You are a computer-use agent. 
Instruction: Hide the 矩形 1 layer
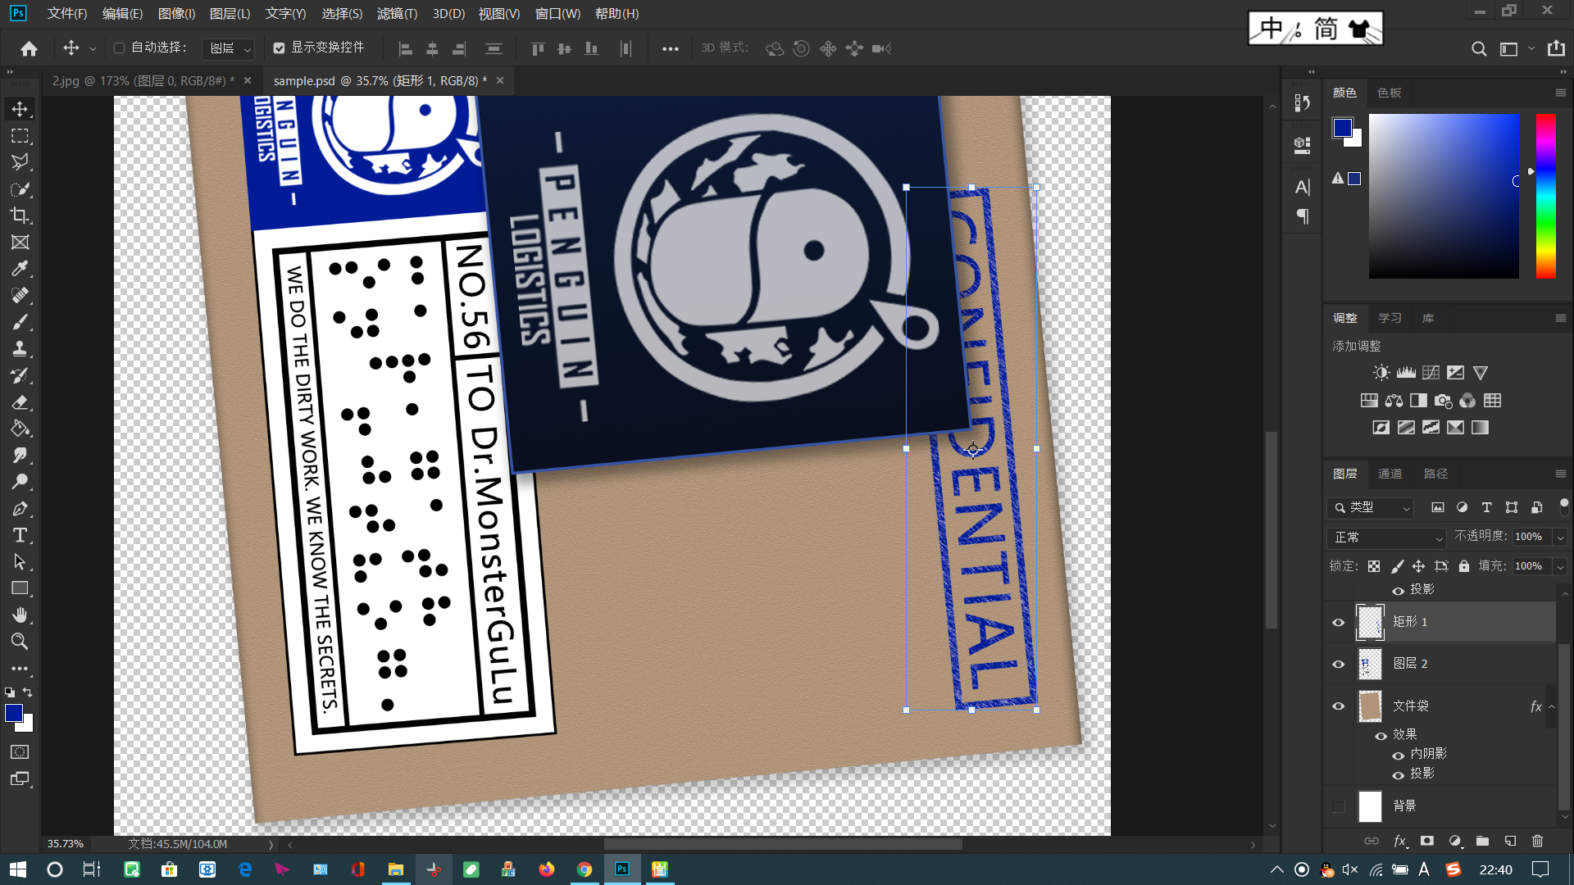pyautogui.click(x=1339, y=623)
